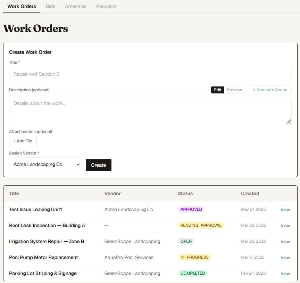Click the COMPLETED status badge
Image resolution: width=300 pixels, height=283 pixels.
tap(193, 273)
